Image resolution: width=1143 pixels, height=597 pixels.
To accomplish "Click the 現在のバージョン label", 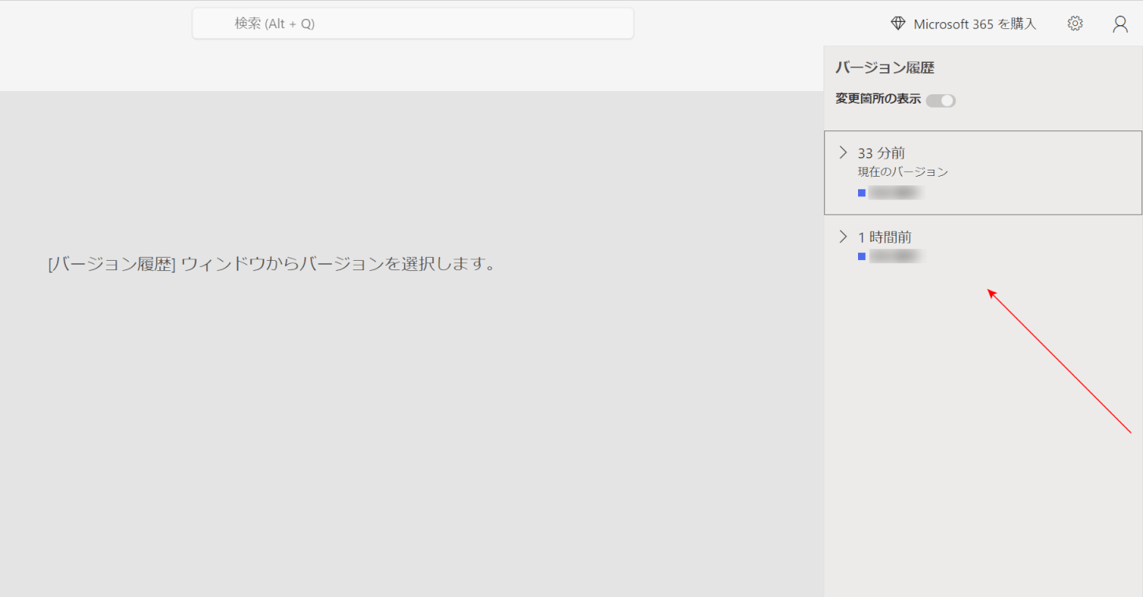I will pos(903,172).
